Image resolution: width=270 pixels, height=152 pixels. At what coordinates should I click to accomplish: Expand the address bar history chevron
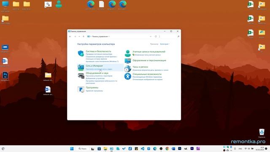click(x=151, y=37)
